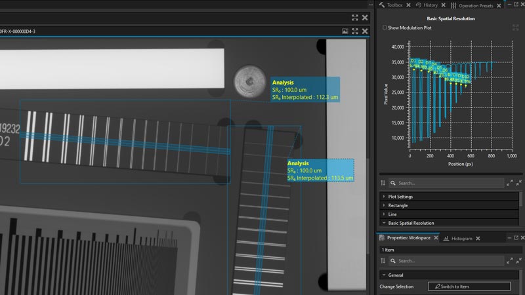Click the Switch to Item button
Image resolution: width=525 pixels, height=295 pixels.
pos(469,286)
